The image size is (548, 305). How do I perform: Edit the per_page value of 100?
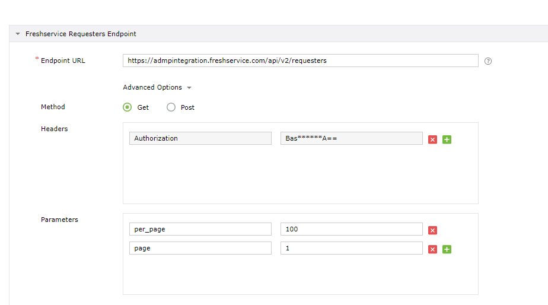point(351,229)
